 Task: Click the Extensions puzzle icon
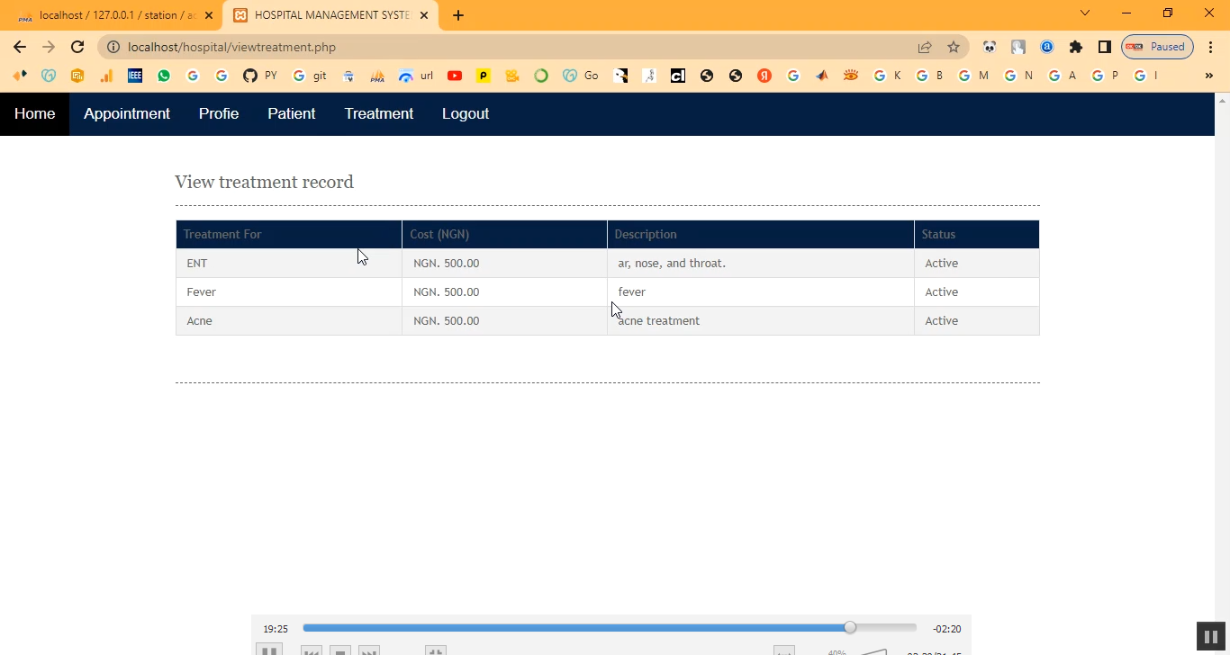coord(1075,47)
